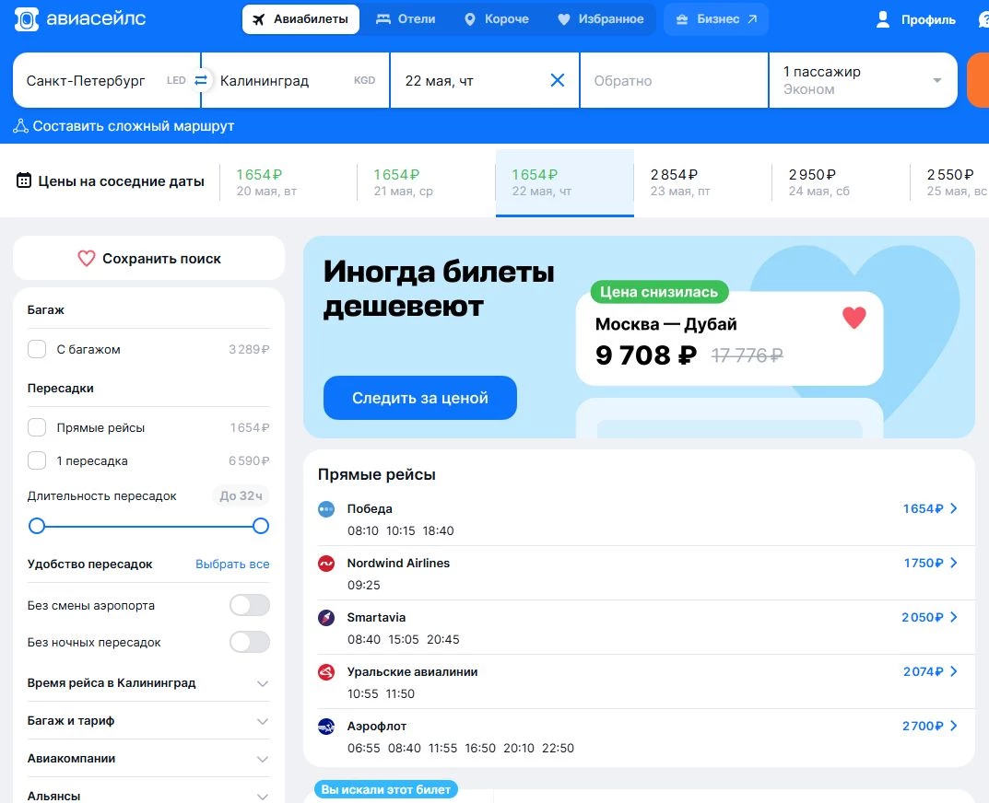Click the Аэрофлот airline logo

(325, 726)
